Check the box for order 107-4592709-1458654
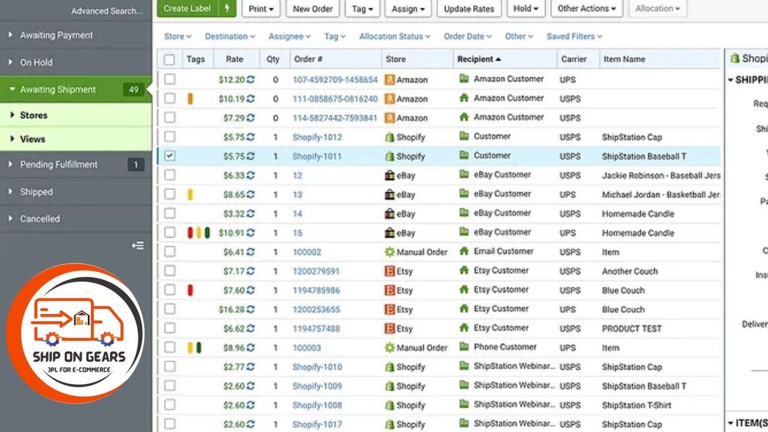 170,79
